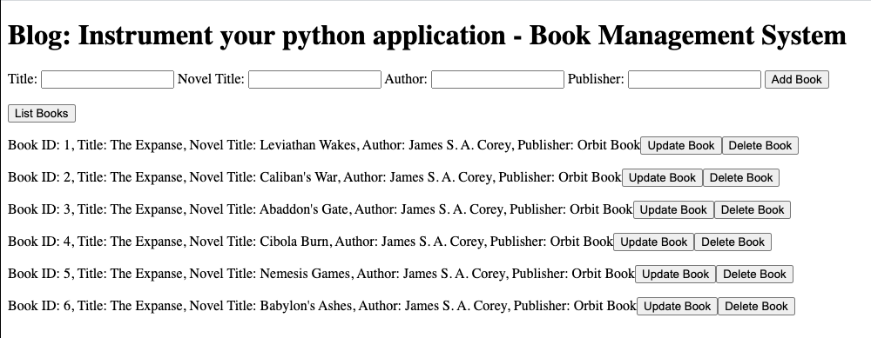Delete Book for Nemesis Games
This screenshot has width=871, height=338.
(x=754, y=275)
